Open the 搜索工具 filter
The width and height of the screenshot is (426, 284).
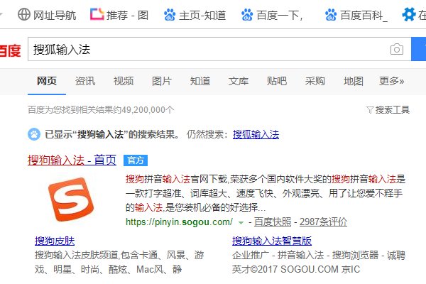[388, 110]
